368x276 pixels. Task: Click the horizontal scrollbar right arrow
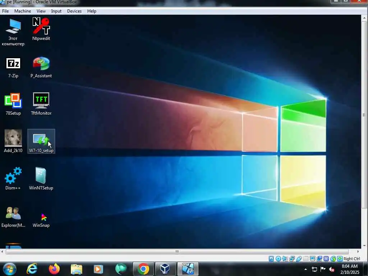(358, 252)
